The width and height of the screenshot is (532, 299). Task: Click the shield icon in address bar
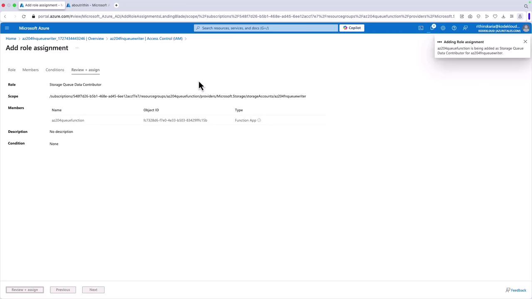point(478,16)
